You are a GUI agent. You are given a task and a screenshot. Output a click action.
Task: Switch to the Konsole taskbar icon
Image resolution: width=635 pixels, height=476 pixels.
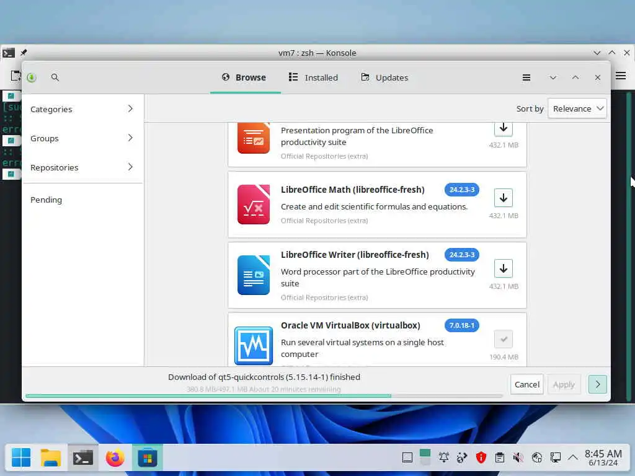pyautogui.click(x=83, y=458)
